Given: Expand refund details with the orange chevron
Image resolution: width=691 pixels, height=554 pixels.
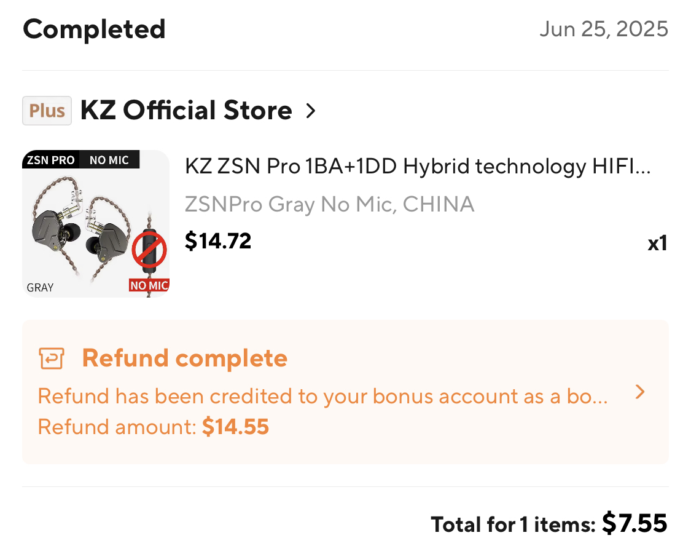Looking at the screenshot, I should coord(640,392).
